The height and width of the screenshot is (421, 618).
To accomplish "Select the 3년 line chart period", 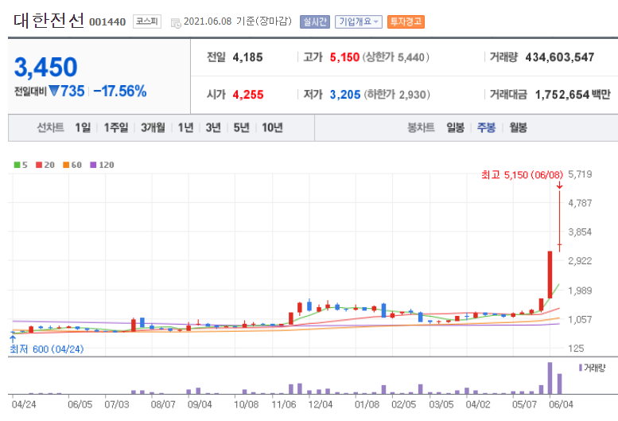I will (213, 127).
